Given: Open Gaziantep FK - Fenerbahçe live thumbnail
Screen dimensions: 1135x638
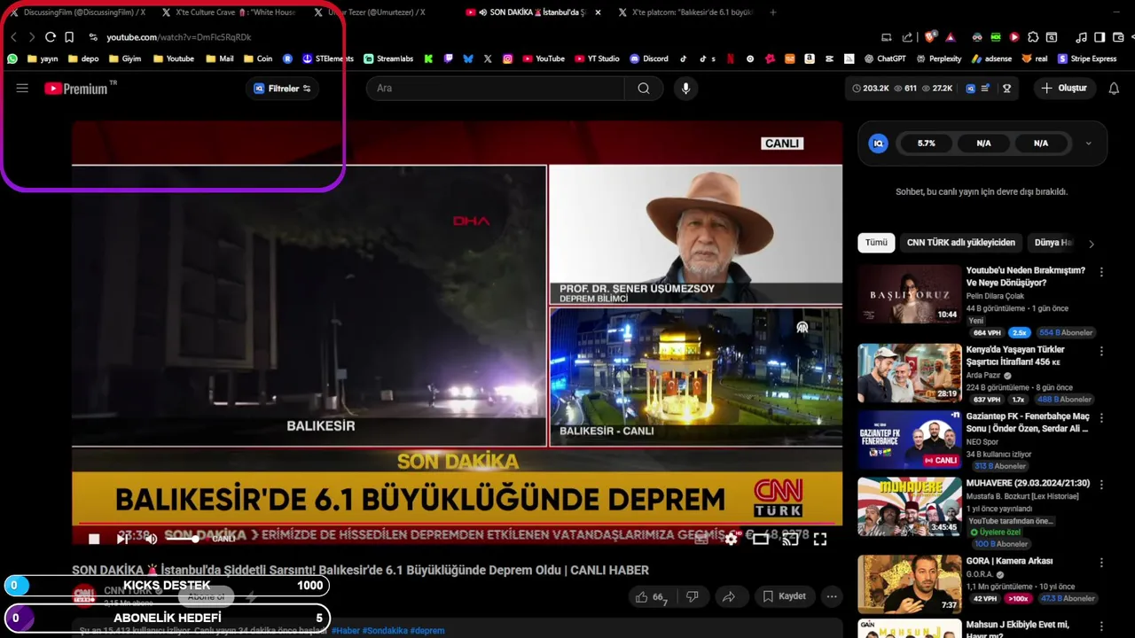Looking at the screenshot, I should click(909, 440).
